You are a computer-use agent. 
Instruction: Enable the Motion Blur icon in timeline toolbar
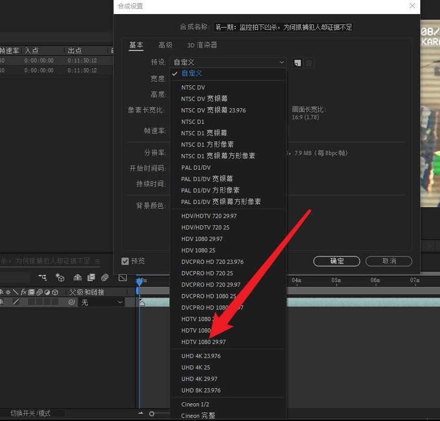coord(104,277)
